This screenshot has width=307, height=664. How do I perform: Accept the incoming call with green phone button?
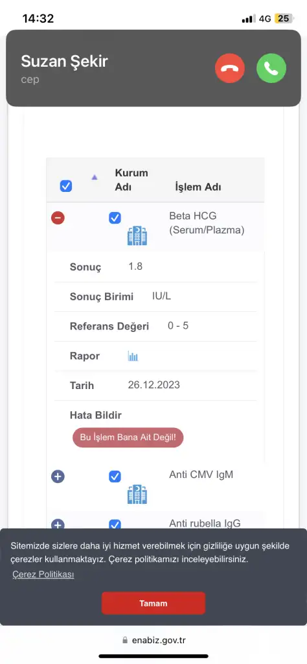[x=271, y=67]
